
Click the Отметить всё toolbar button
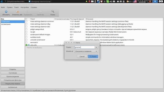pos(17,13)
